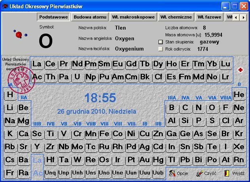Click the blue La lanthanide placeholder

37,160
